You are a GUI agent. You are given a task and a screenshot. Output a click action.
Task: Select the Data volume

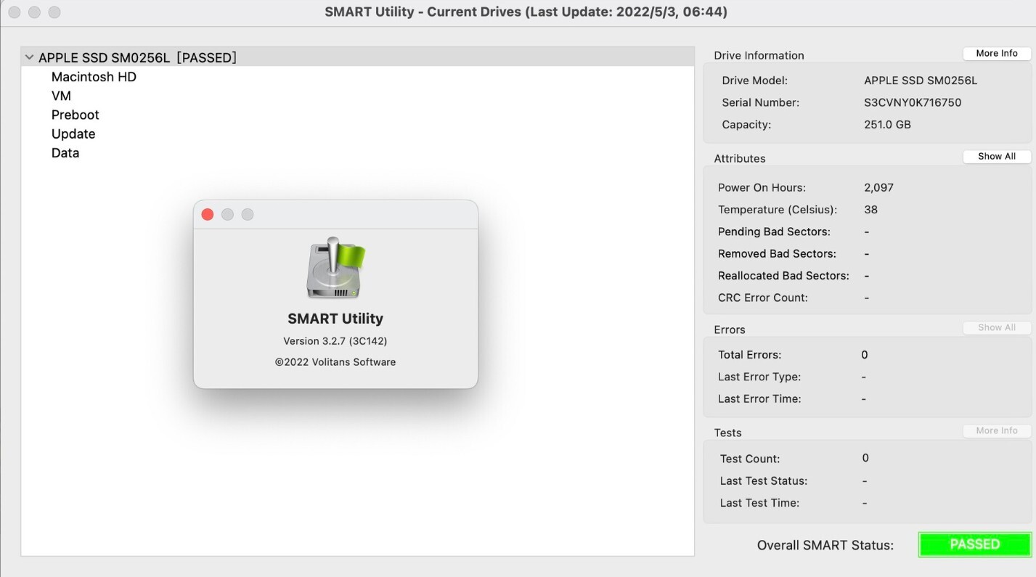[65, 153]
